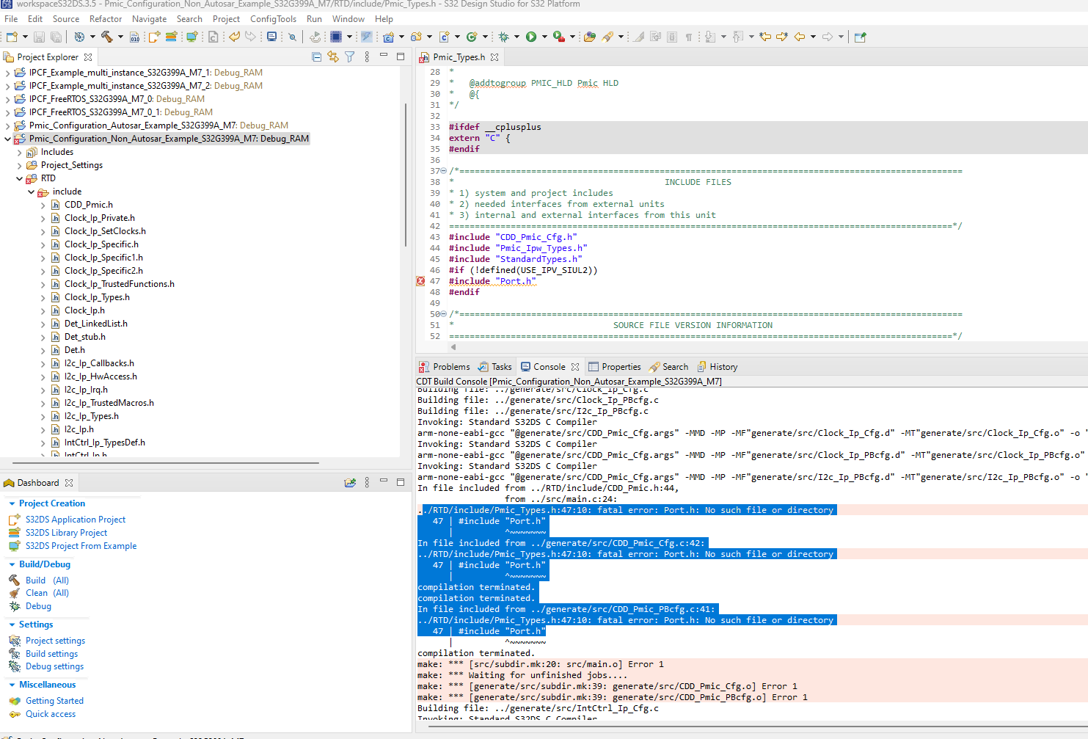Open Build settings in the Dashboard

[x=51, y=653]
